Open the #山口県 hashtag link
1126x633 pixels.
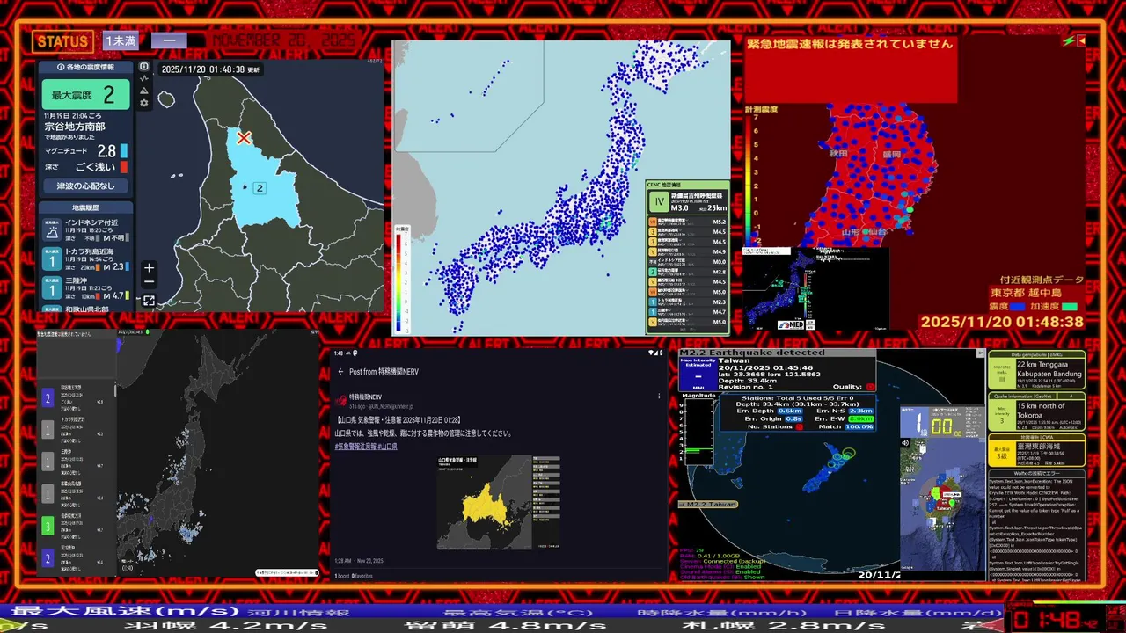coord(388,447)
